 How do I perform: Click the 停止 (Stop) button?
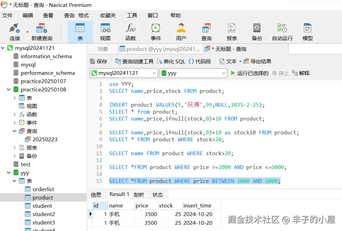pyautogui.click(x=281, y=73)
